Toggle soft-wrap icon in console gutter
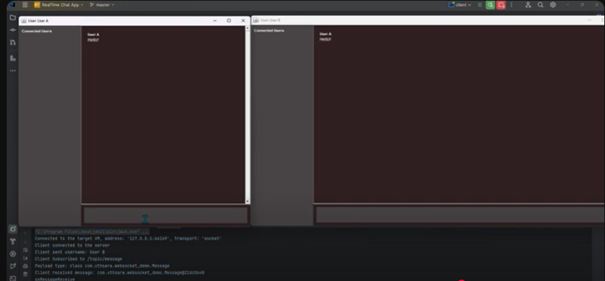Screen dimensions: 605x281 point(25,250)
